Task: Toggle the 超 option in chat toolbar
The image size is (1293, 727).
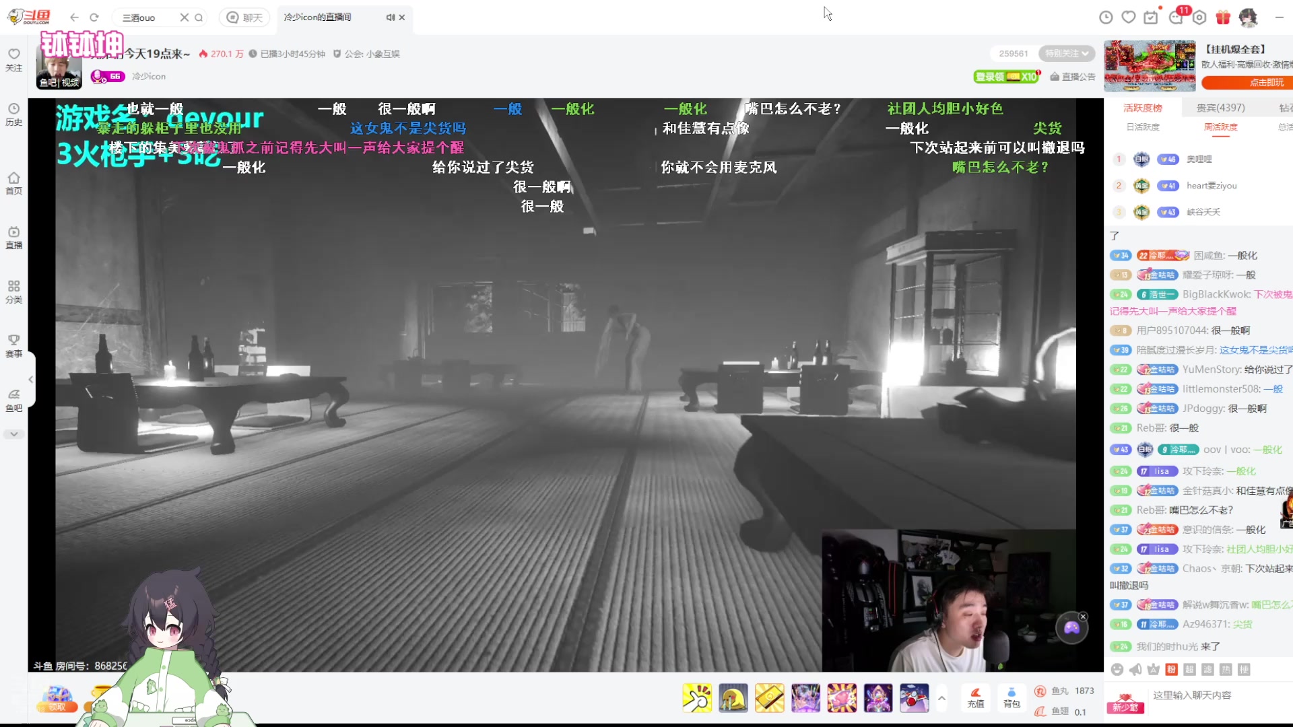Action: click(x=1189, y=670)
